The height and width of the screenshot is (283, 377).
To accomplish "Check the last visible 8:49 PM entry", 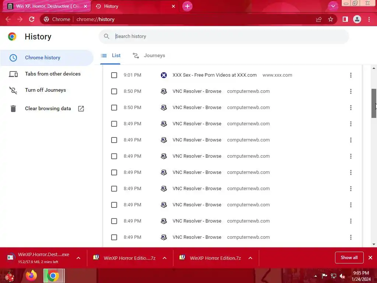I will [114, 237].
